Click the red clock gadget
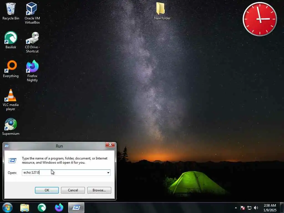284x213 pixels. [x=260, y=19]
